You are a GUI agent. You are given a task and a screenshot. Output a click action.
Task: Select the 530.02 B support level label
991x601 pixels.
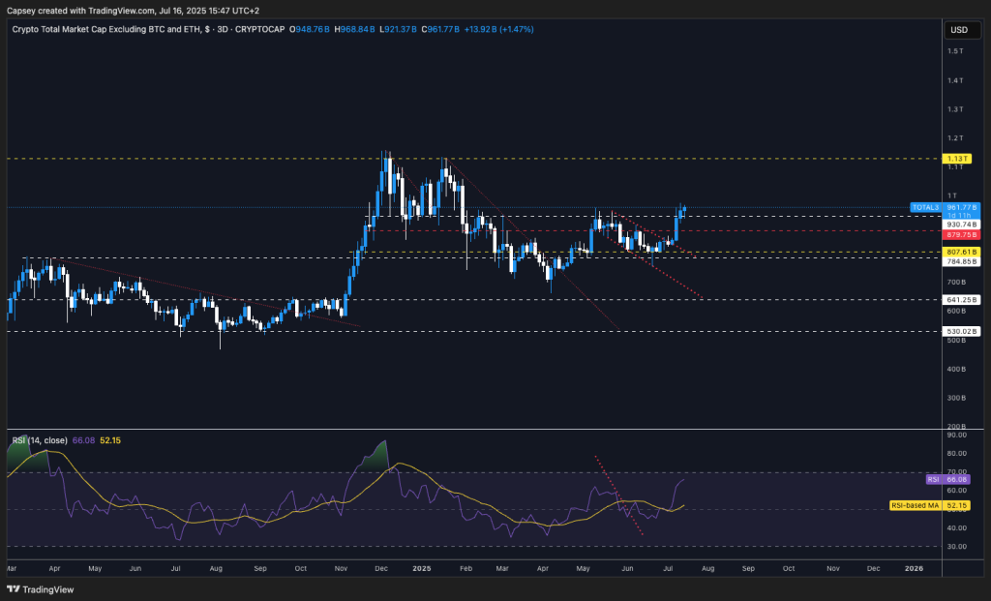960,331
